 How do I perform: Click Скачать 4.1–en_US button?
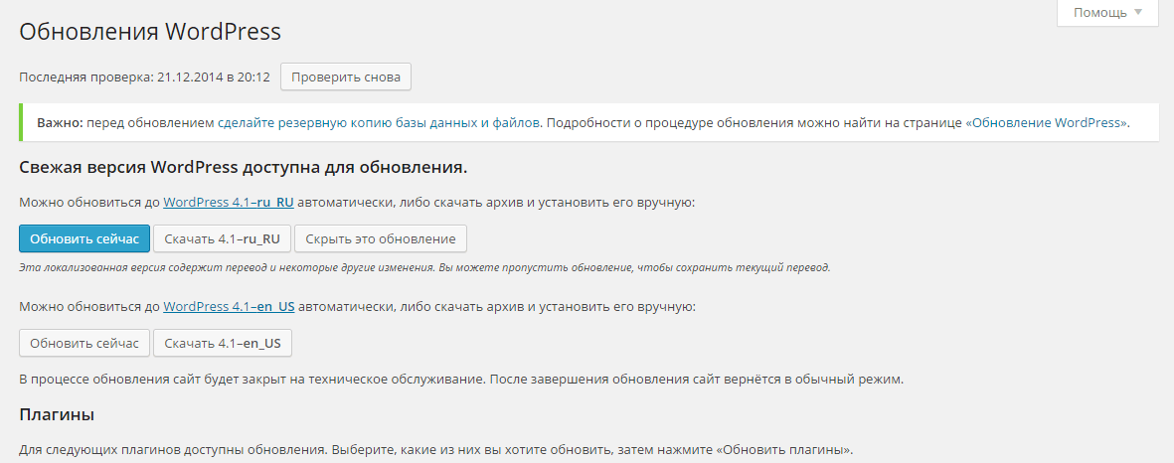click(223, 344)
